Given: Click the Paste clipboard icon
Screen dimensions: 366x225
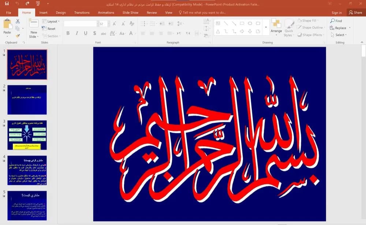Looking at the screenshot, I should [x=7, y=24].
